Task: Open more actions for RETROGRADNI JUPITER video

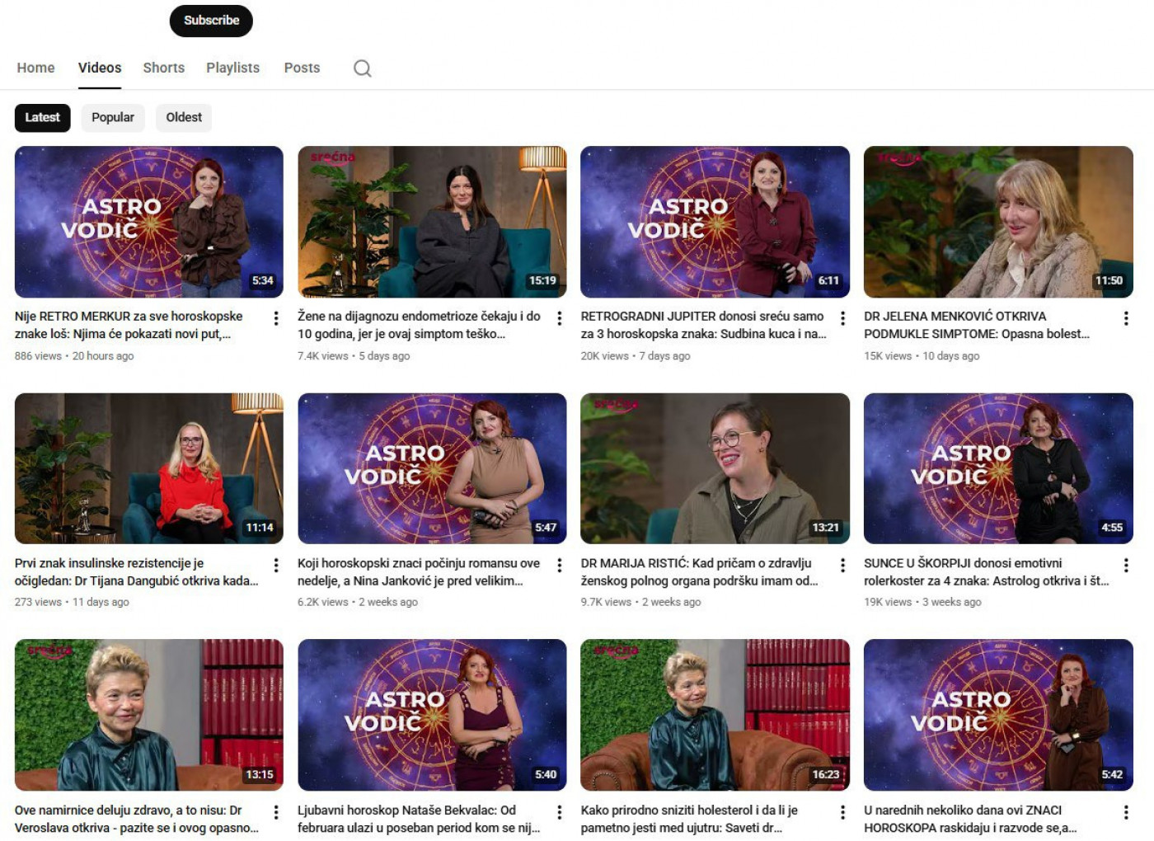Action: point(842,318)
